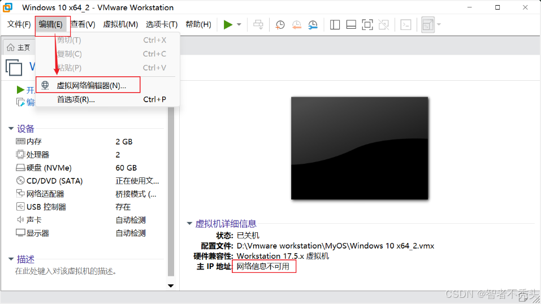Viewport: 541px width, 304px height.
Task: Select the CD/DVD (SATA) device row
Action: pyautogui.click(x=87, y=181)
